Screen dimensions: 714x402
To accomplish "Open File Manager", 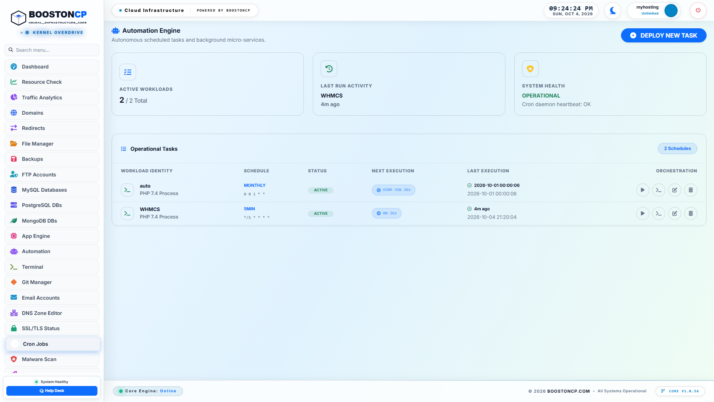I will pyautogui.click(x=52, y=144).
